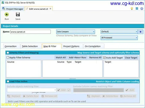This screenshot has height=108, width=145.
Task: Click left Delete Row button
Action: click(x=31, y=96)
